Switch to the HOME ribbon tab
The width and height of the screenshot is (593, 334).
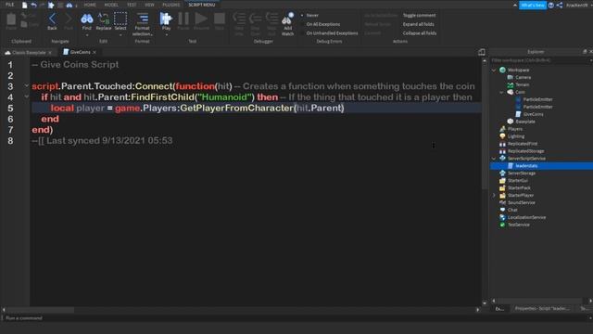(x=90, y=5)
